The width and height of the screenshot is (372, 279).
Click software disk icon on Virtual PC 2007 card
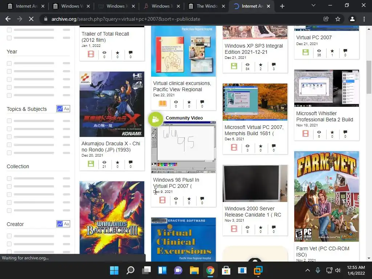point(306,52)
